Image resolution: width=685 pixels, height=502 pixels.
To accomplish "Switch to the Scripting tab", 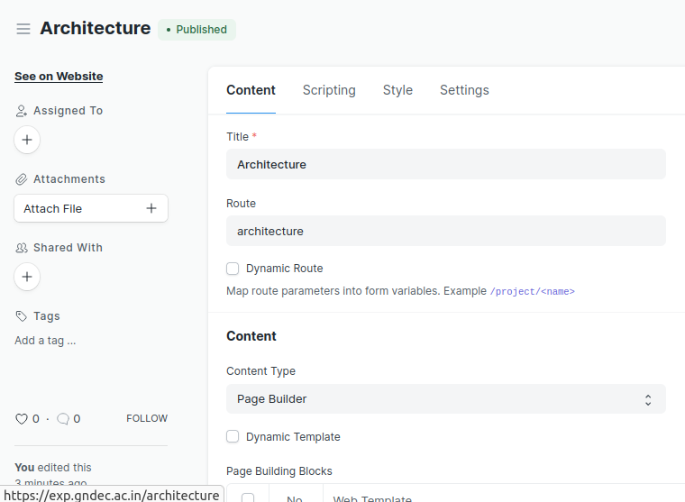I will point(329,90).
